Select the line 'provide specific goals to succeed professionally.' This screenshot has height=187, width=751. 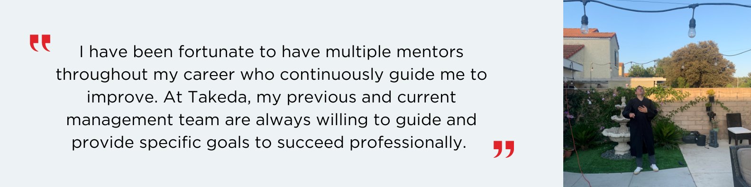[269, 143]
